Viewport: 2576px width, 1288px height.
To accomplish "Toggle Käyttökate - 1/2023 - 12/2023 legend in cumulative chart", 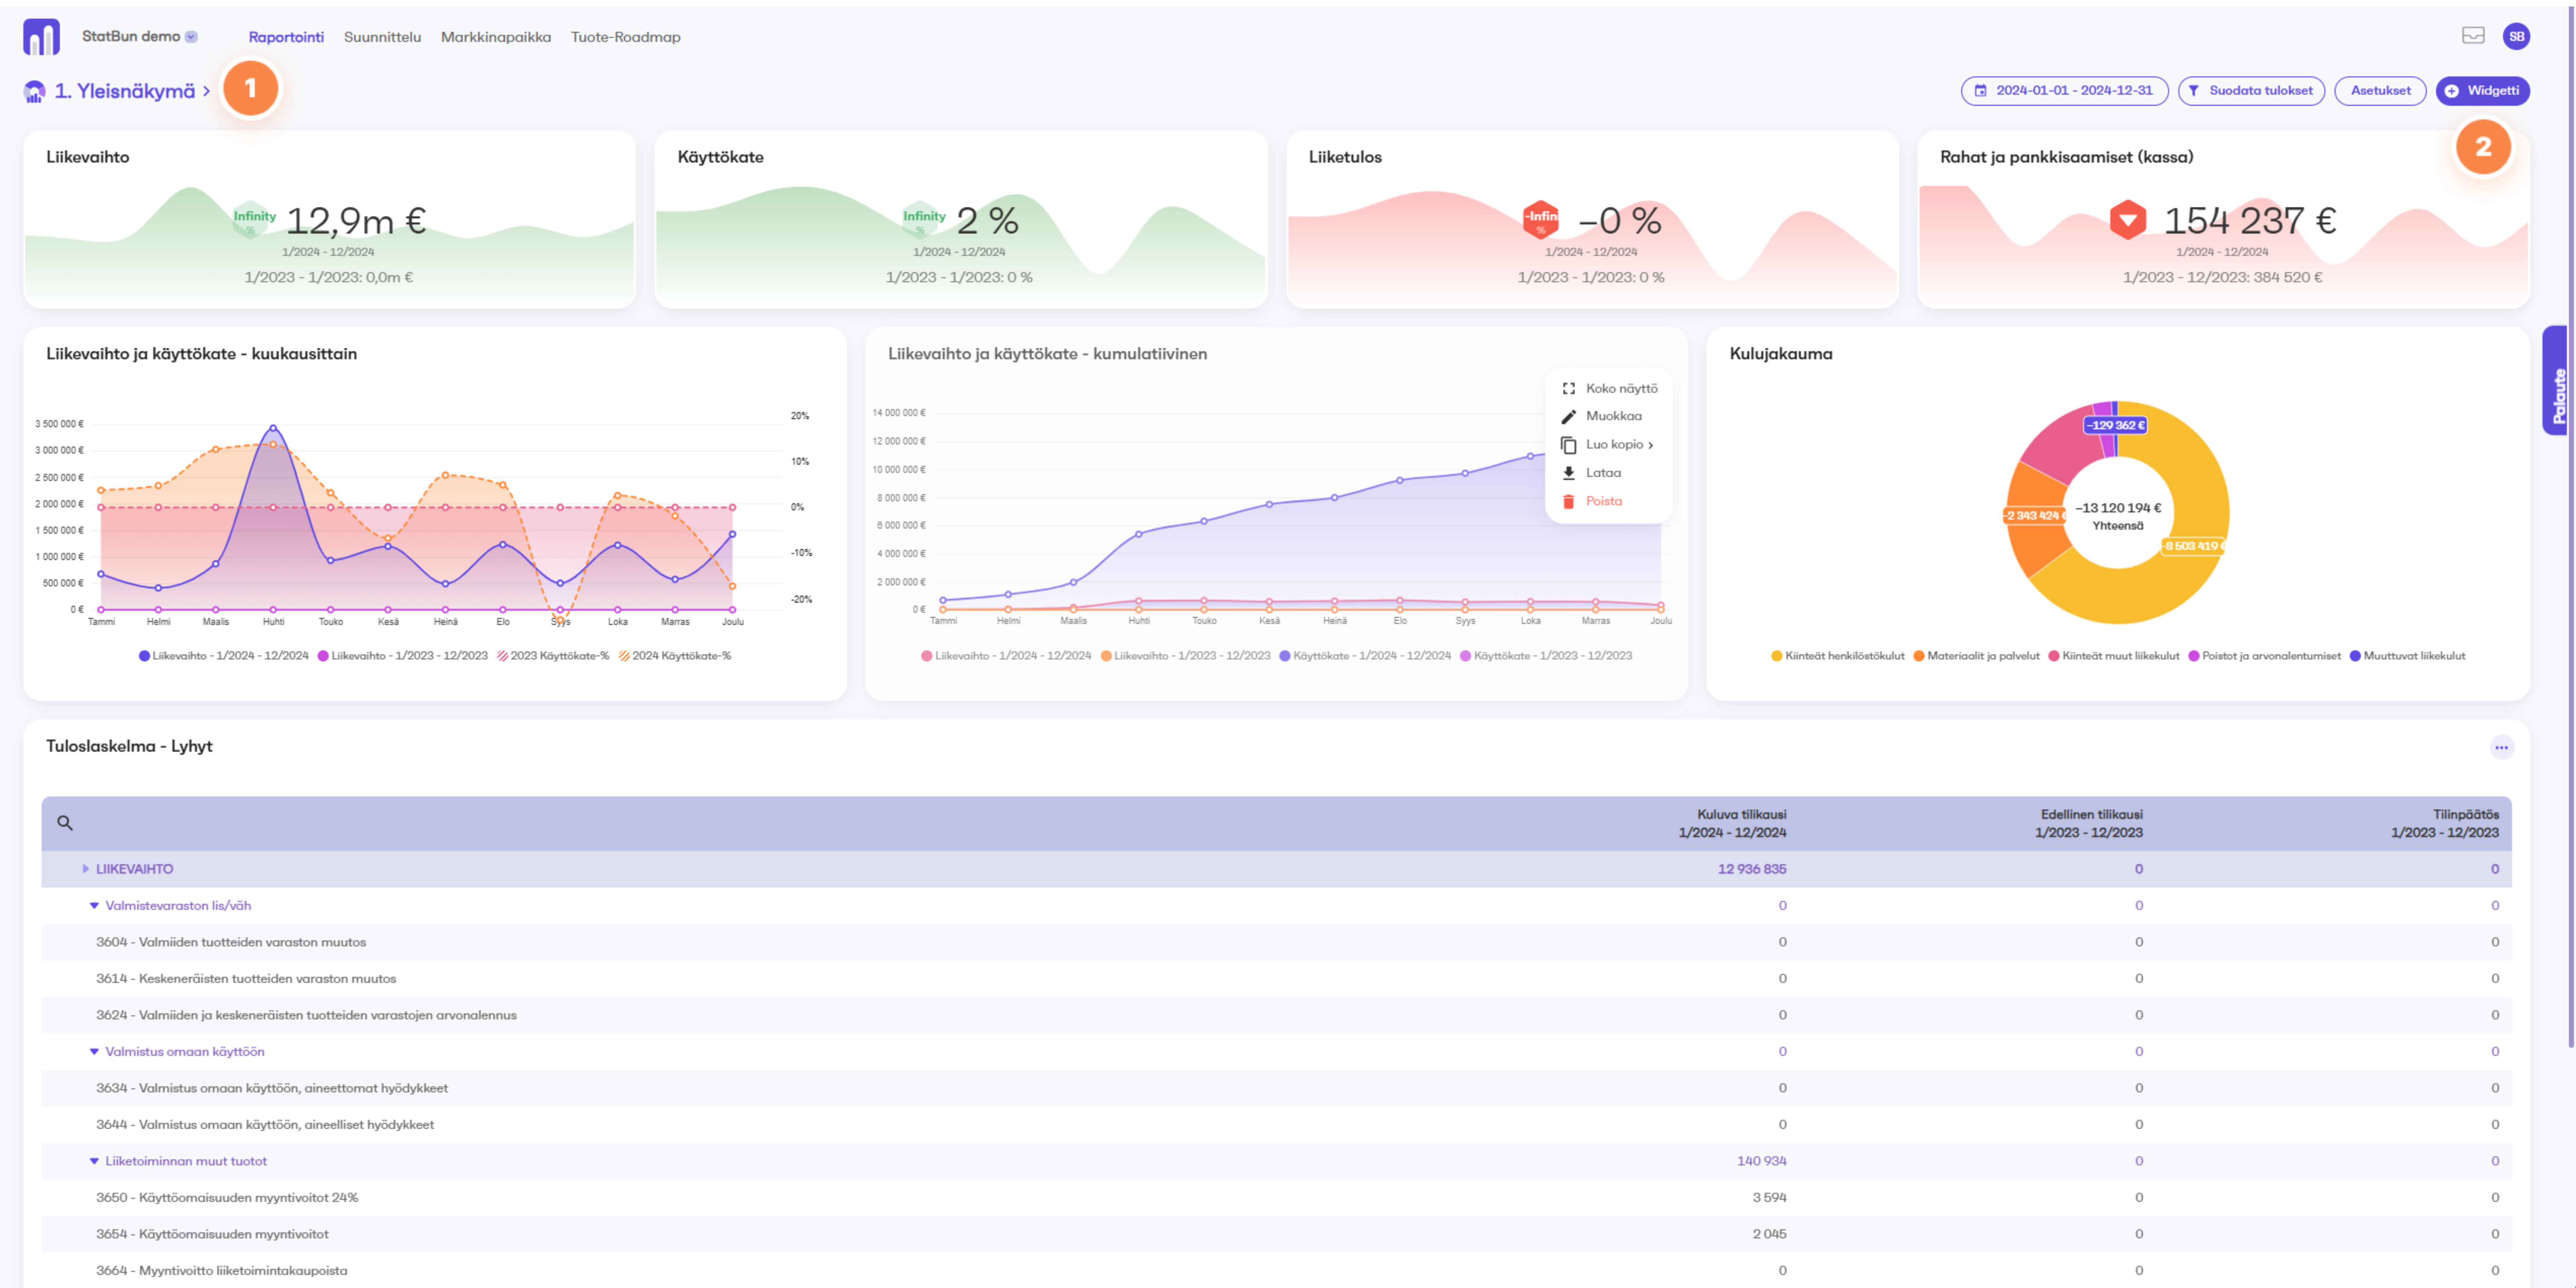I will [x=1545, y=656].
